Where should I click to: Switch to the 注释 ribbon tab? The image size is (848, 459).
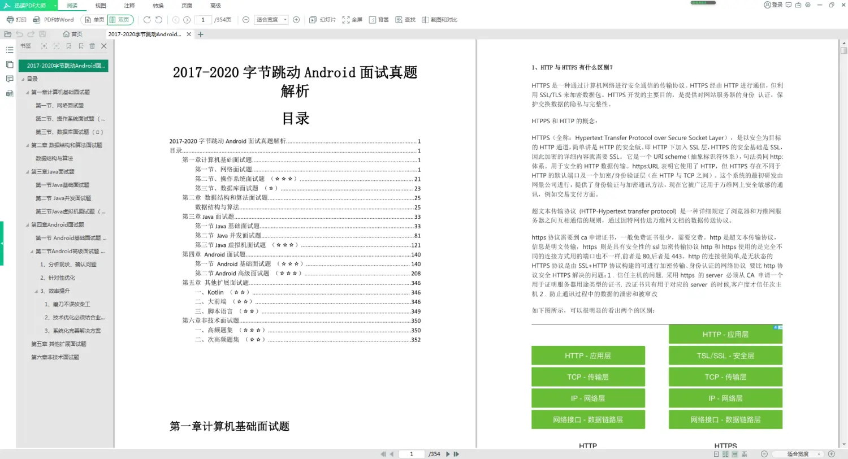coord(129,6)
